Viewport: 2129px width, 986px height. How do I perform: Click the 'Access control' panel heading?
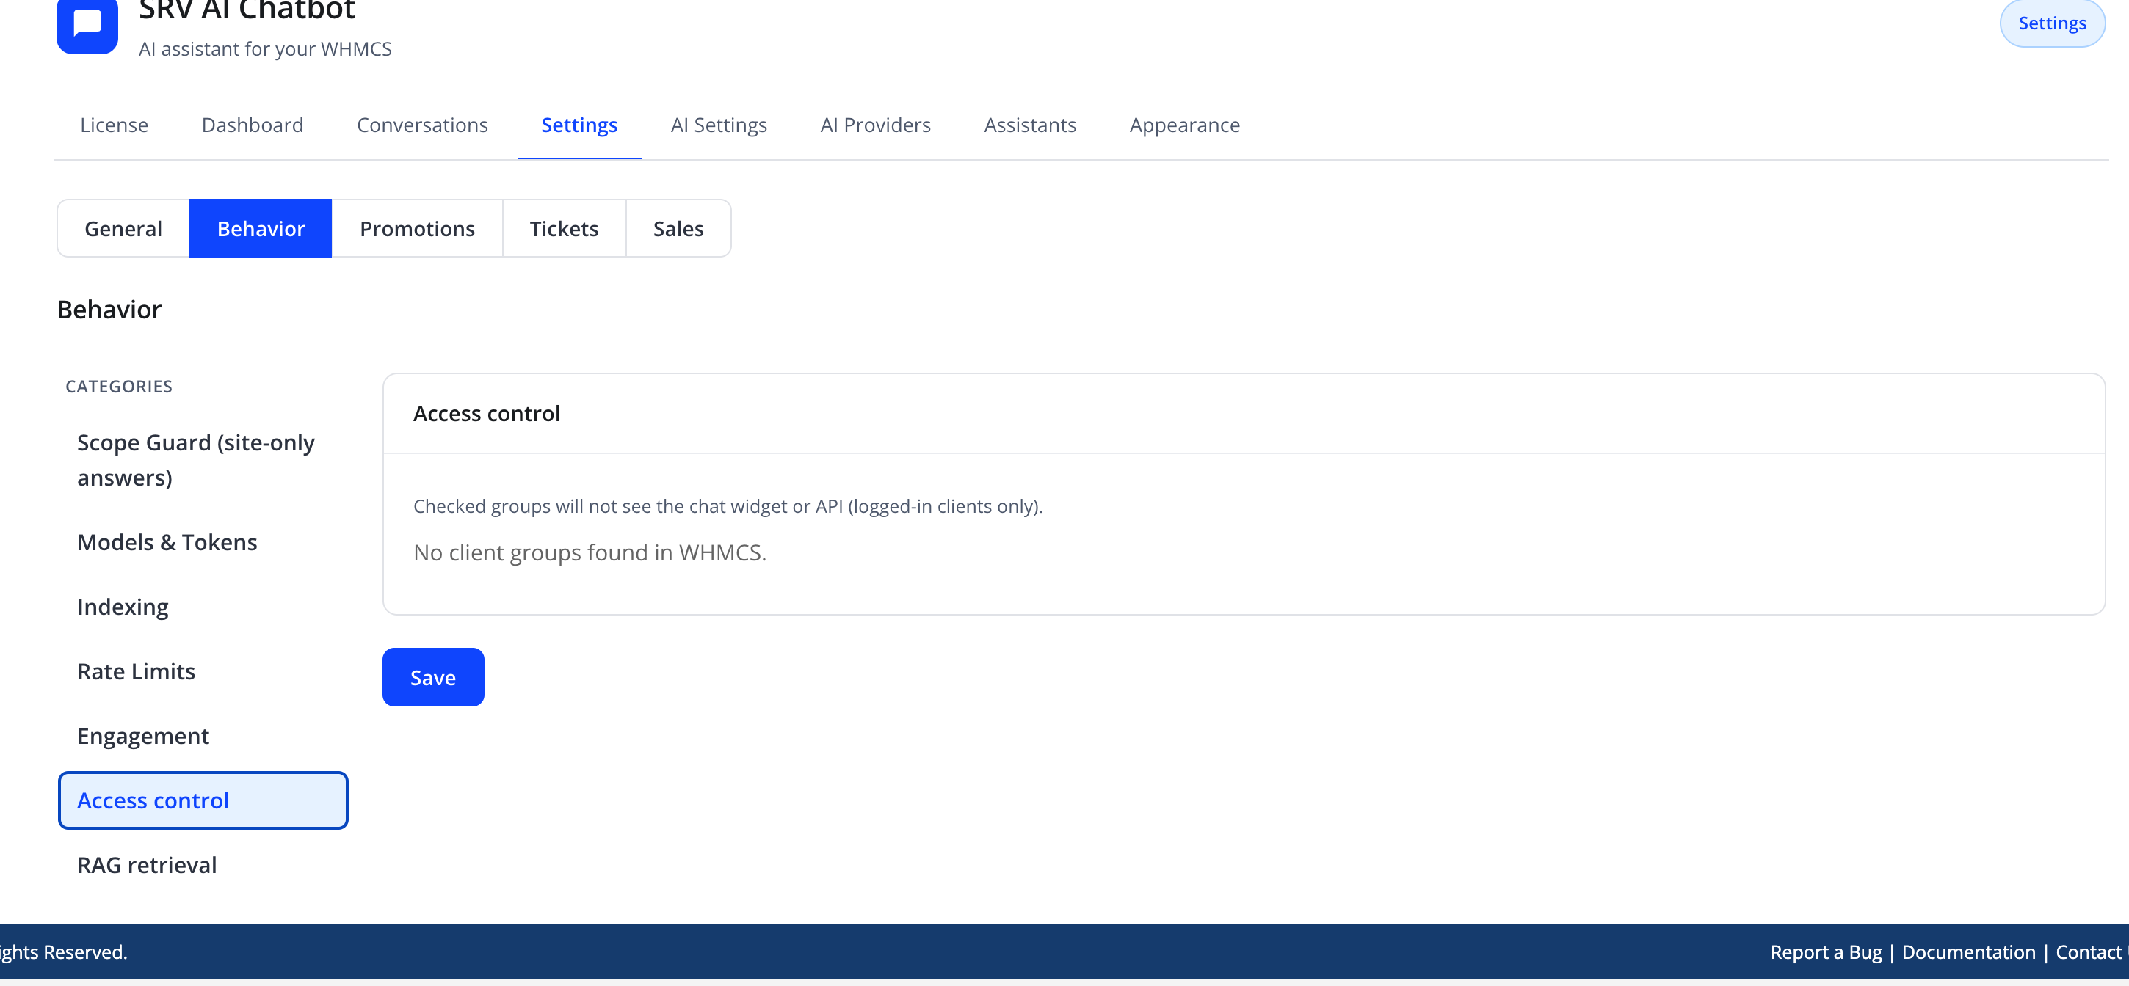(486, 413)
